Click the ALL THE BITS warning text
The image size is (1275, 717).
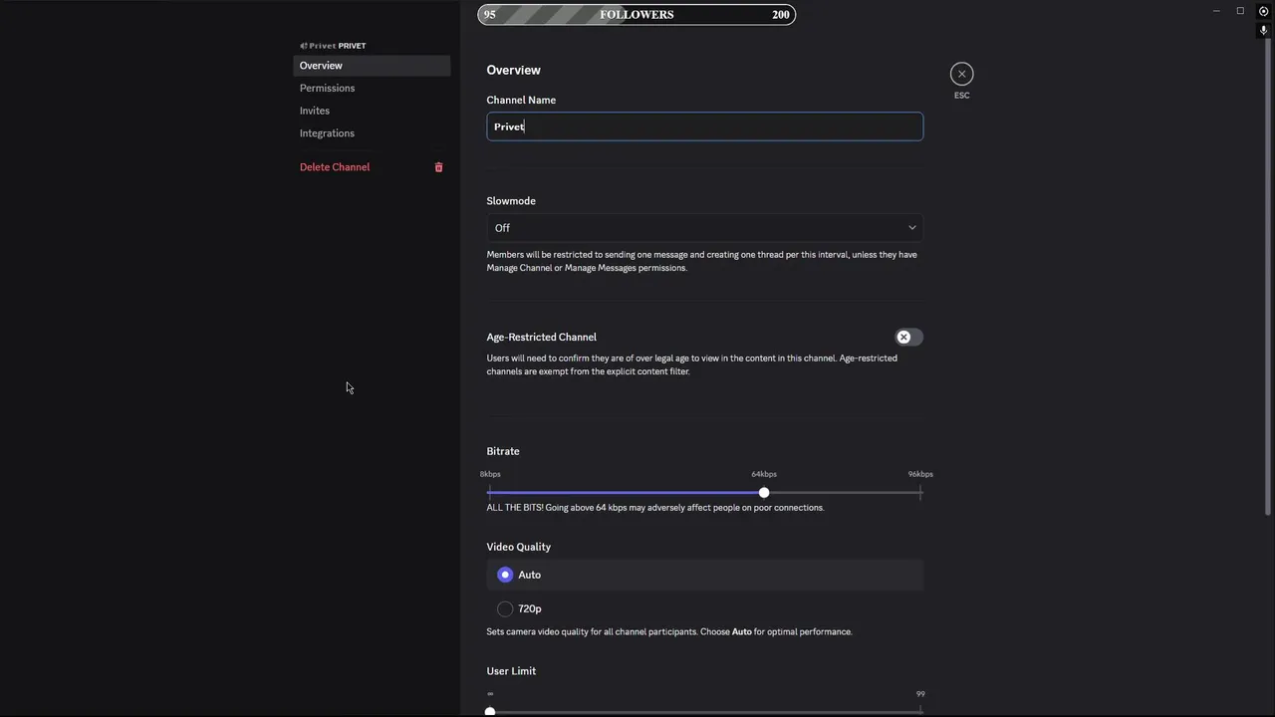pos(655,508)
